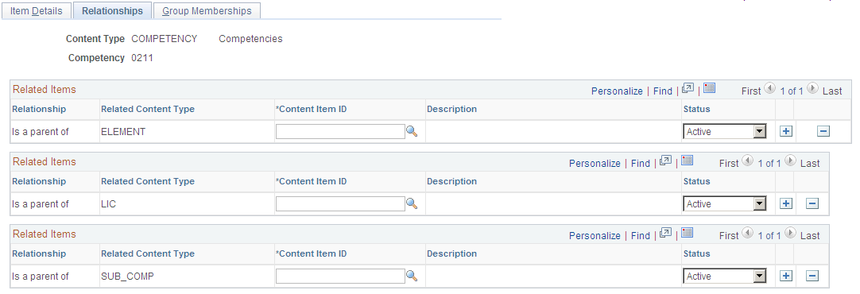Screen dimensions: 860x294
Task: Delete the ELEMENT related item row
Action: coord(823,132)
